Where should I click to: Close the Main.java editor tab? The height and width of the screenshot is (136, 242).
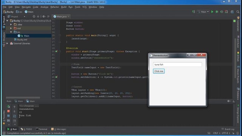68,16
